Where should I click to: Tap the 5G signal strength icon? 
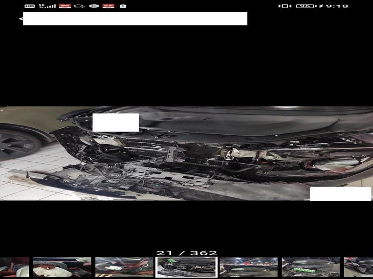tap(47, 6)
